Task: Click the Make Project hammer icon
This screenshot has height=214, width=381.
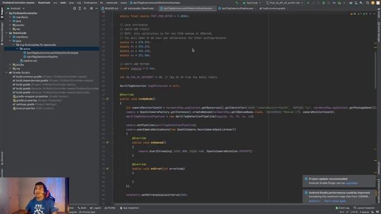Action: 237,3
